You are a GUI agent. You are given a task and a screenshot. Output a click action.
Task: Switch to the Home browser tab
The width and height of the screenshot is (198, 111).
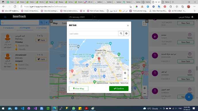[146, 2]
